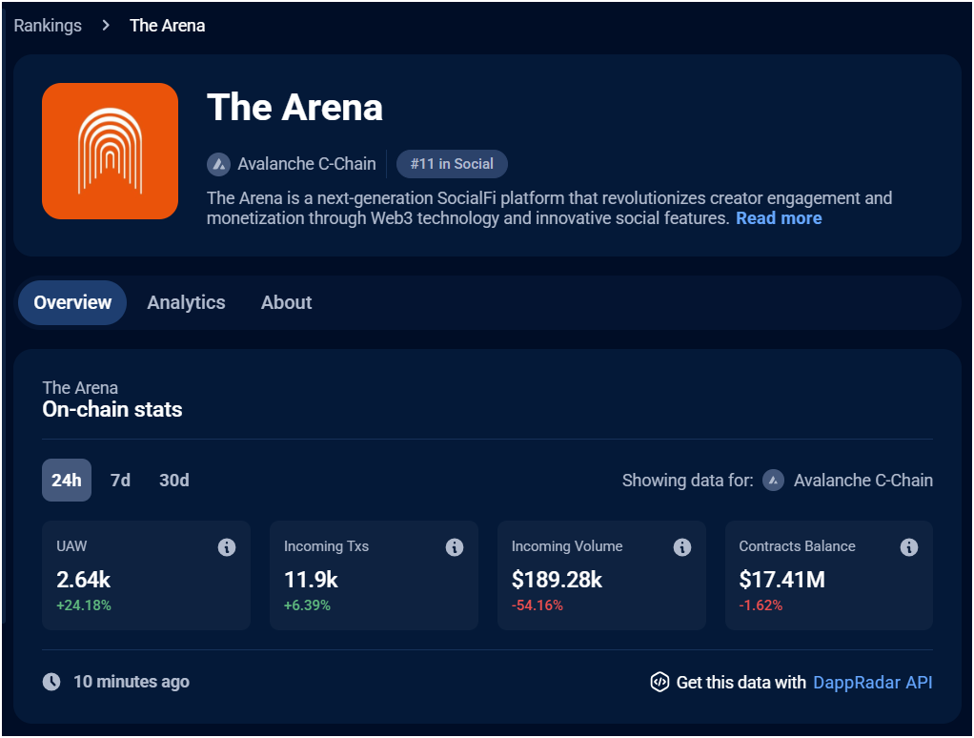
Task: Click the Showing data for label
Action: pyautogui.click(x=688, y=481)
